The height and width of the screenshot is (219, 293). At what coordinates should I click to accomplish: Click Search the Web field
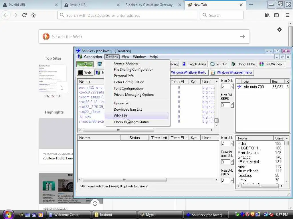(144, 36)
